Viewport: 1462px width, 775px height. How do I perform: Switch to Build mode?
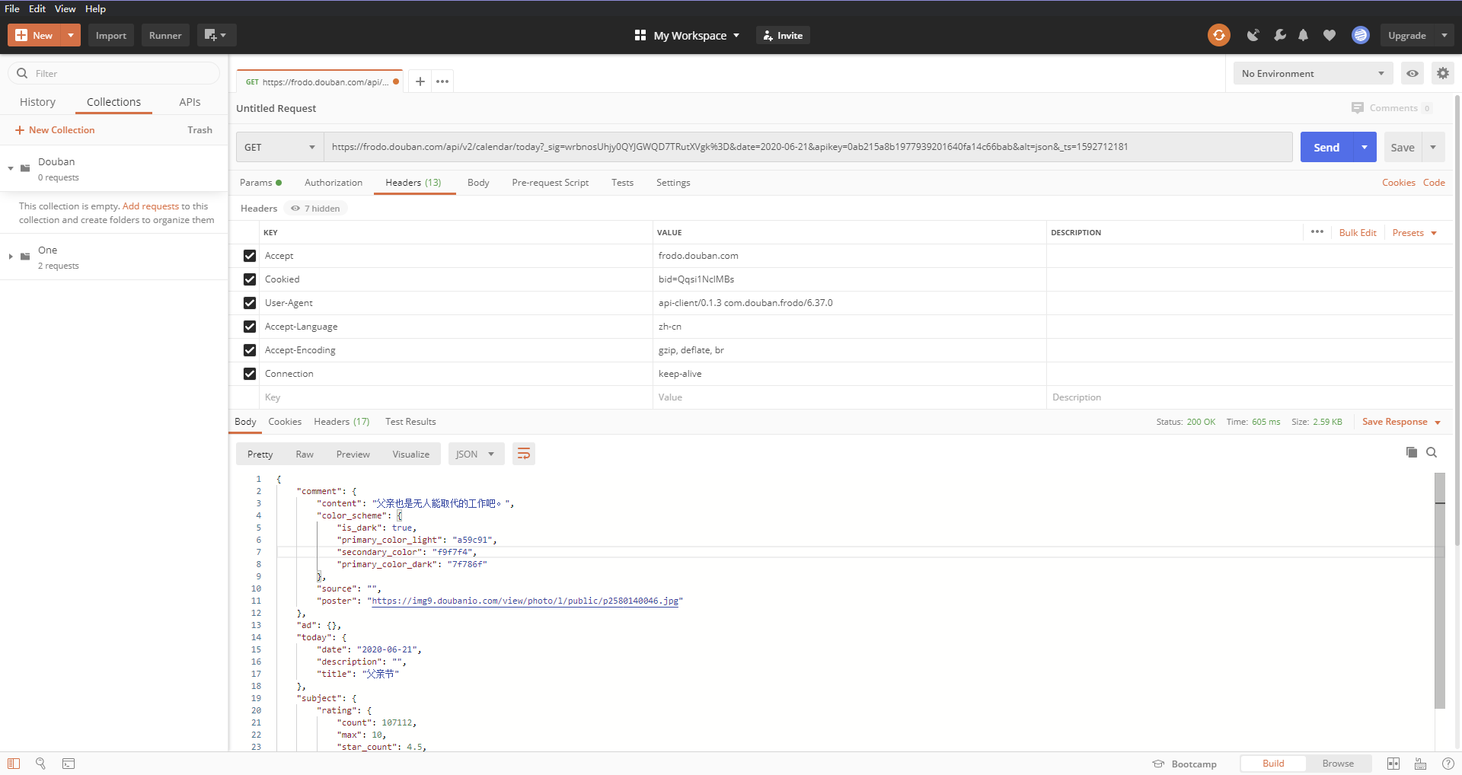coord(1273,764)
